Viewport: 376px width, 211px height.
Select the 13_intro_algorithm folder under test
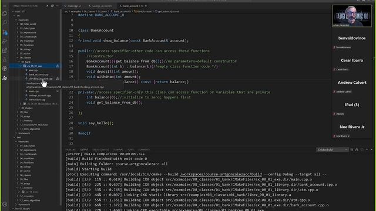[30, 200]
